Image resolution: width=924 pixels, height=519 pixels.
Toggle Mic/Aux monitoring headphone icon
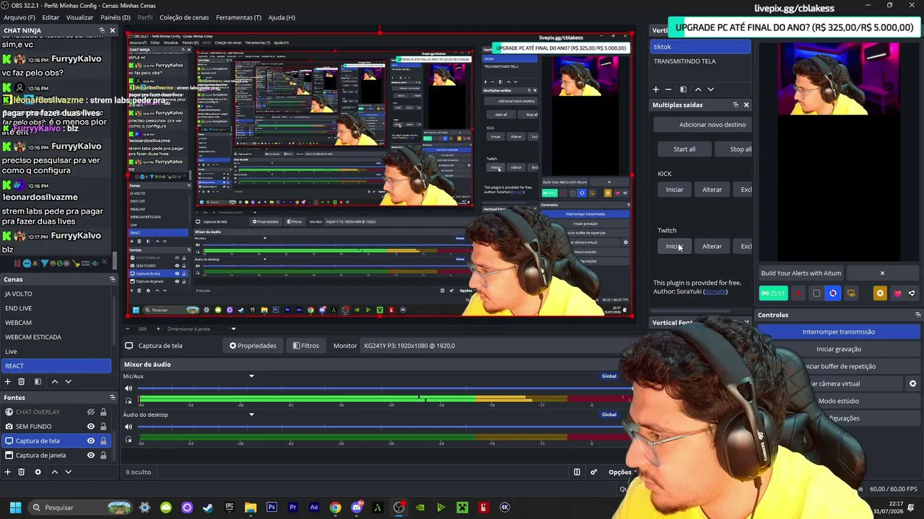coord(128,401)
